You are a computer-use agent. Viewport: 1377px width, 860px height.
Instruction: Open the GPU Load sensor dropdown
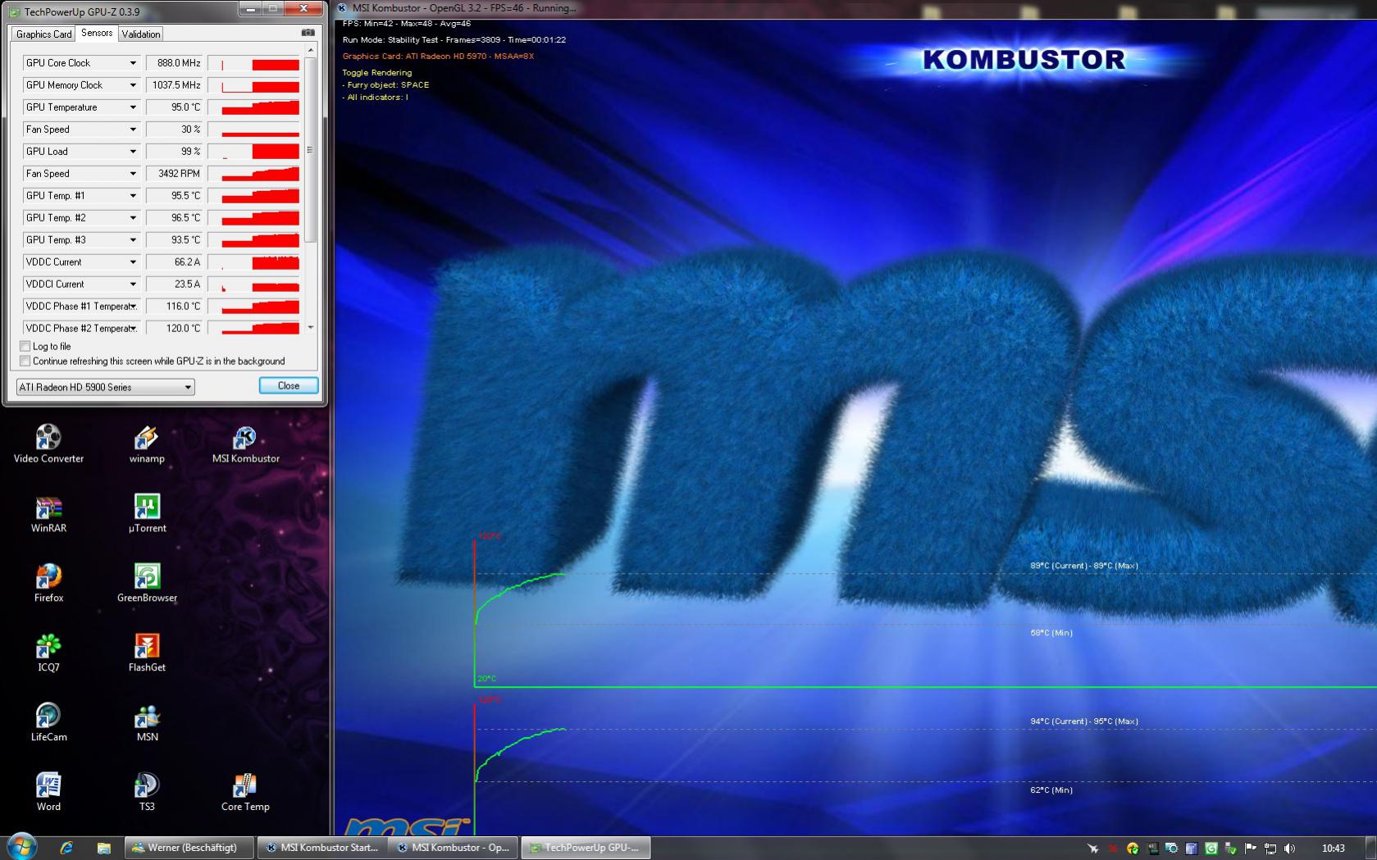click(133, 152)
